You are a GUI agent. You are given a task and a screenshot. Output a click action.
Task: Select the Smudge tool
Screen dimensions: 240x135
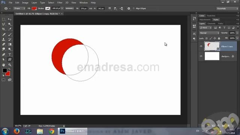pos(3,49)
